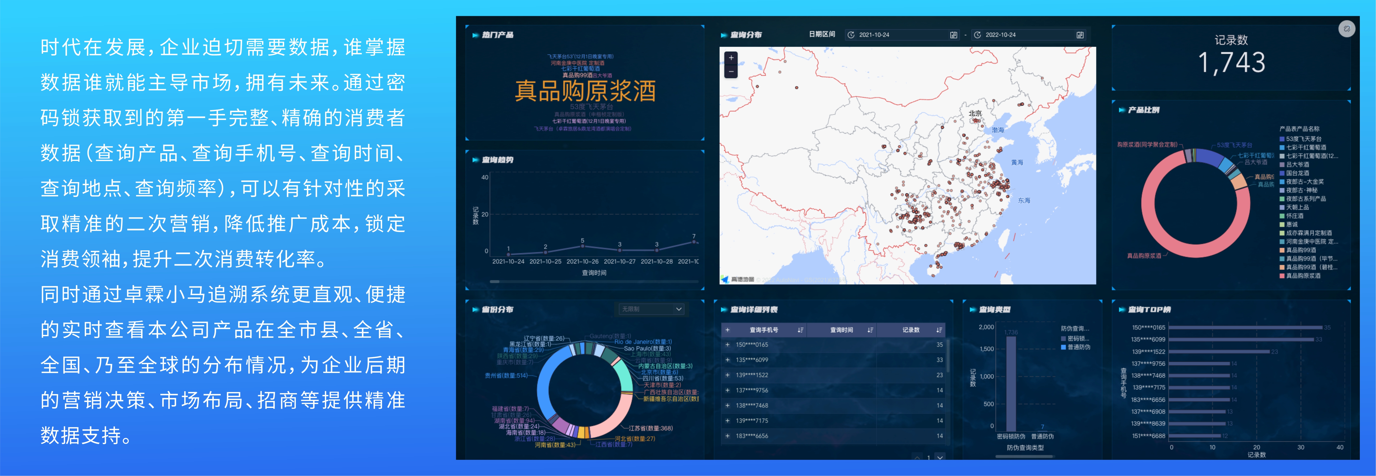1376x476 pixels.
Task: Sort the table by 记录数 column
Action: pos(939,330)
